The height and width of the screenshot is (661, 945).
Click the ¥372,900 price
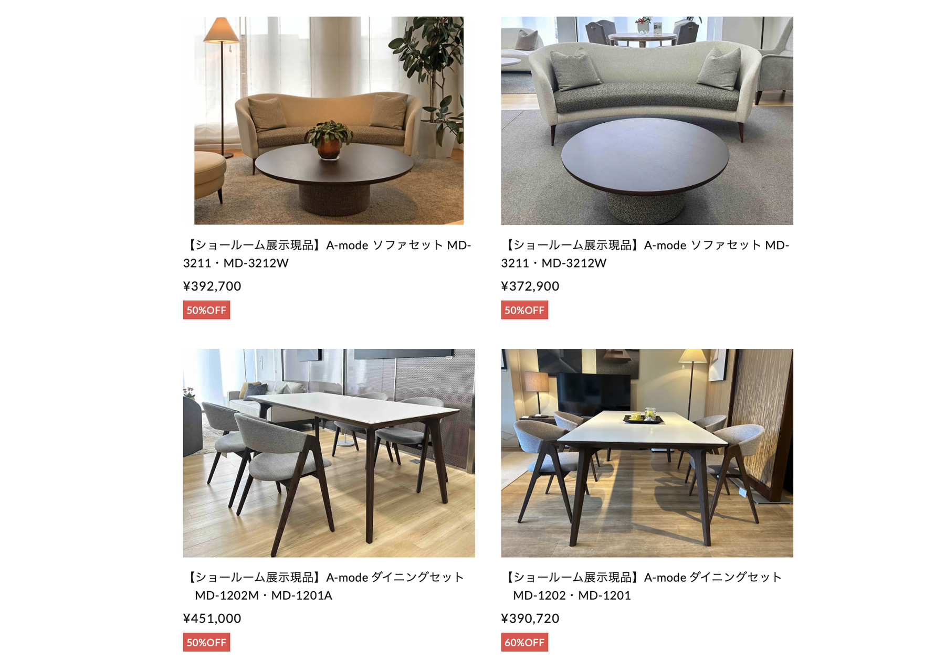pyautogui.click(x=530, y=286)
